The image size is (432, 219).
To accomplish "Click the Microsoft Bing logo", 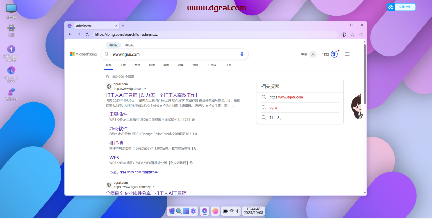I will tap(83, 54).
